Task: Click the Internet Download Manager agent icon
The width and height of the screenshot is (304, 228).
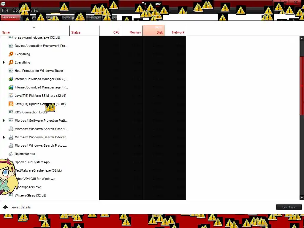Action: tap(11, 88)
